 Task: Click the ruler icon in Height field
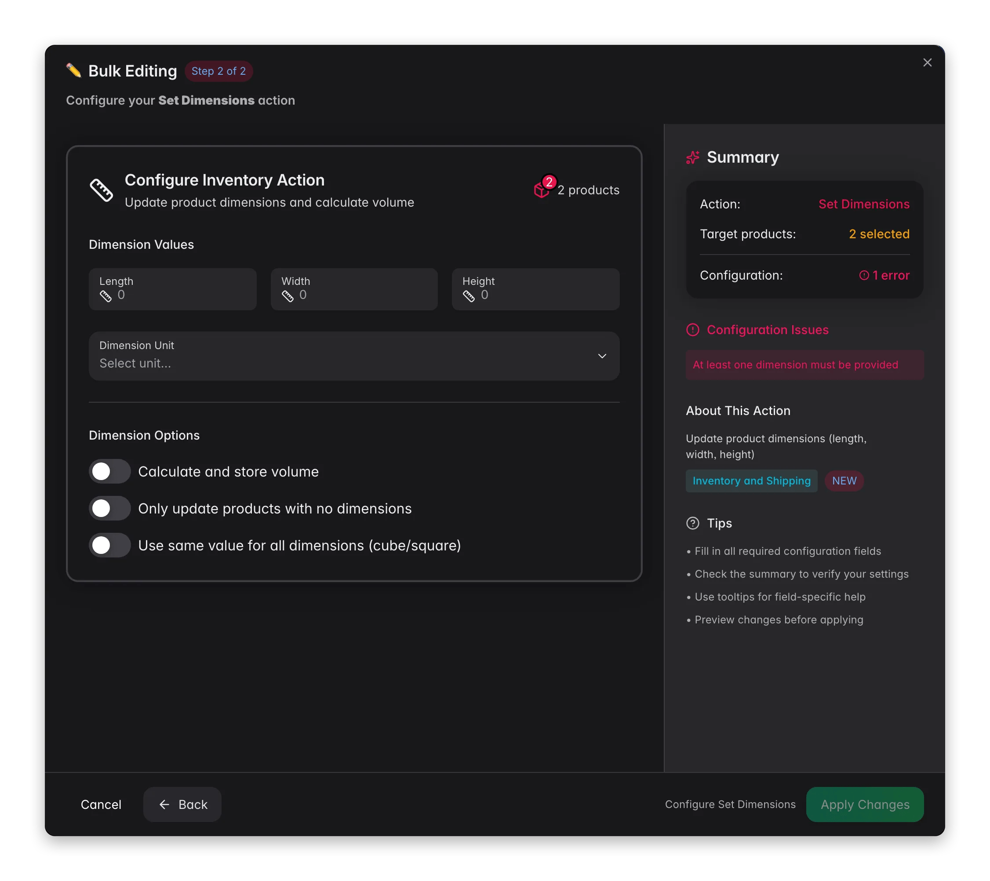click(x=469, y=296)
